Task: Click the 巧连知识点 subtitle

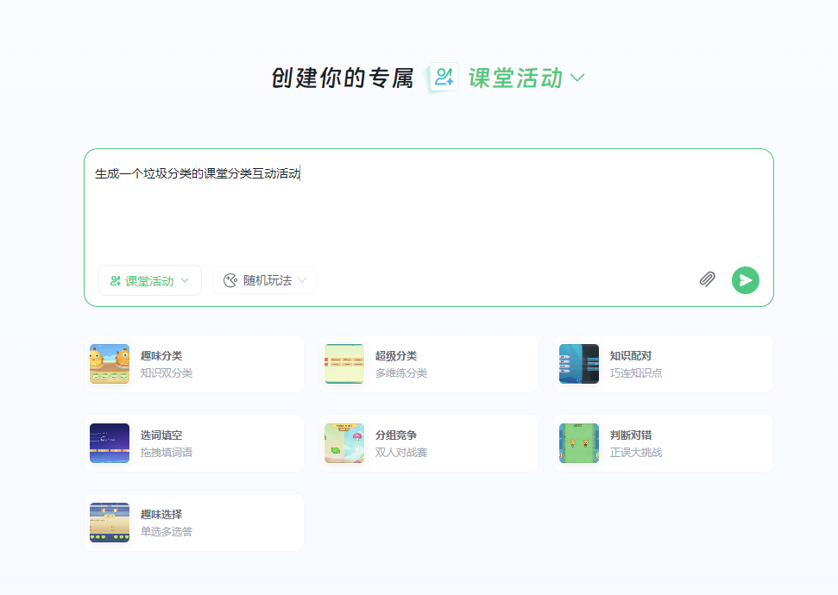Action: 635,373
